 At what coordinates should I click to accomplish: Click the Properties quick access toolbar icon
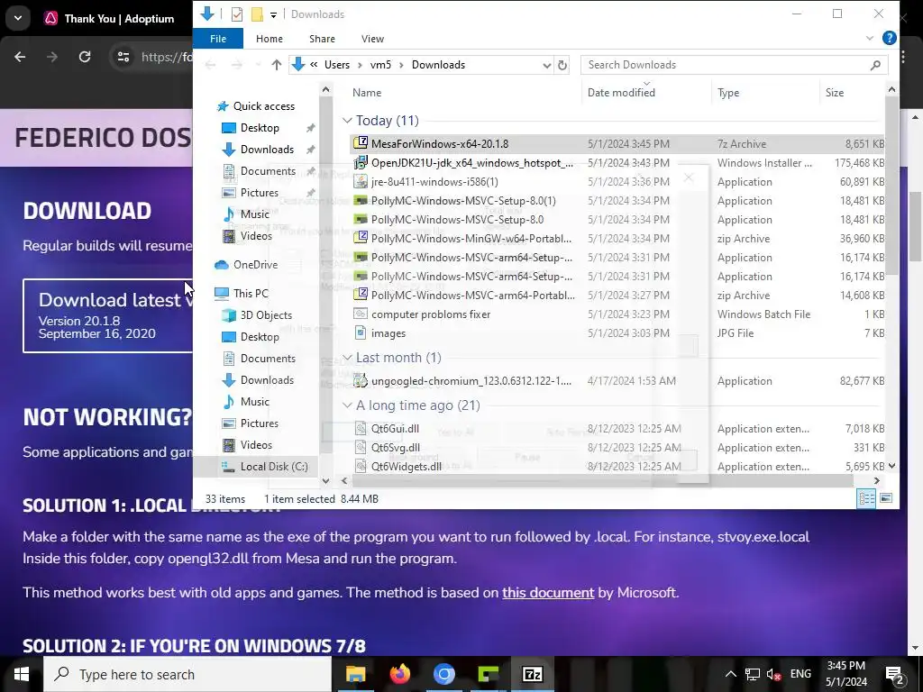pyautogui.click(x=237, y=14)
